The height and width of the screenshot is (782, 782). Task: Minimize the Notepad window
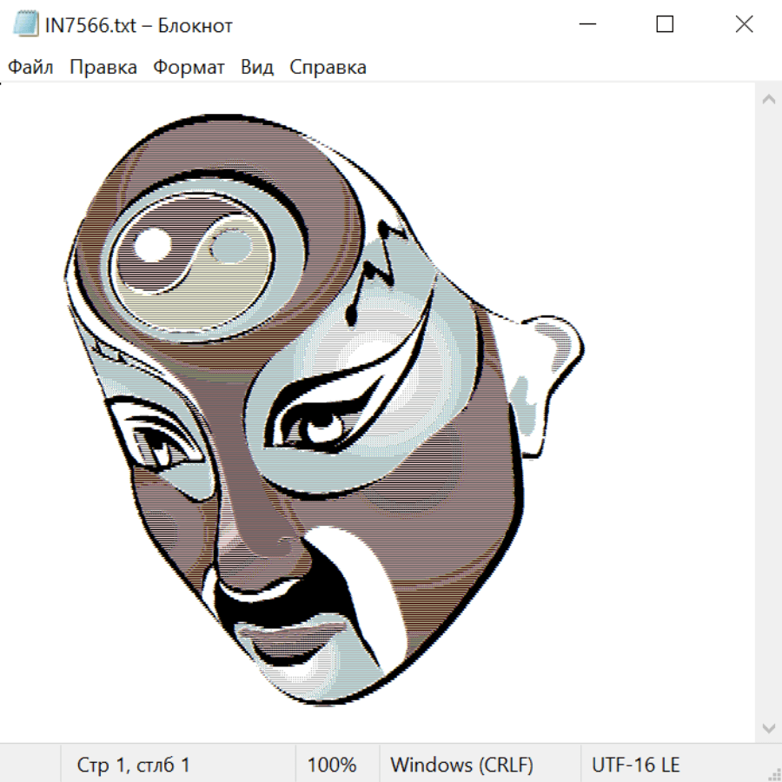point(586,25)
